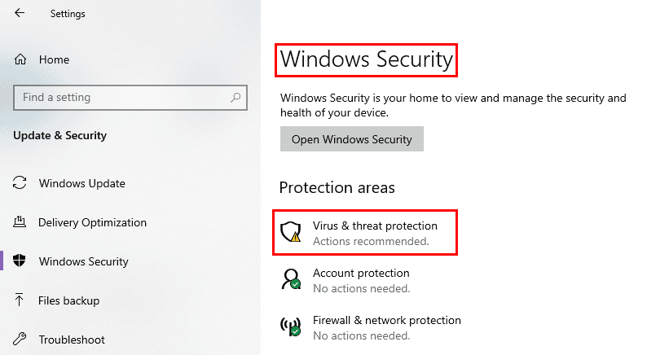This screenshot has width=647, height=355.
Task: Click the Troubleshoot wrench icon
Action: [20, 339]
